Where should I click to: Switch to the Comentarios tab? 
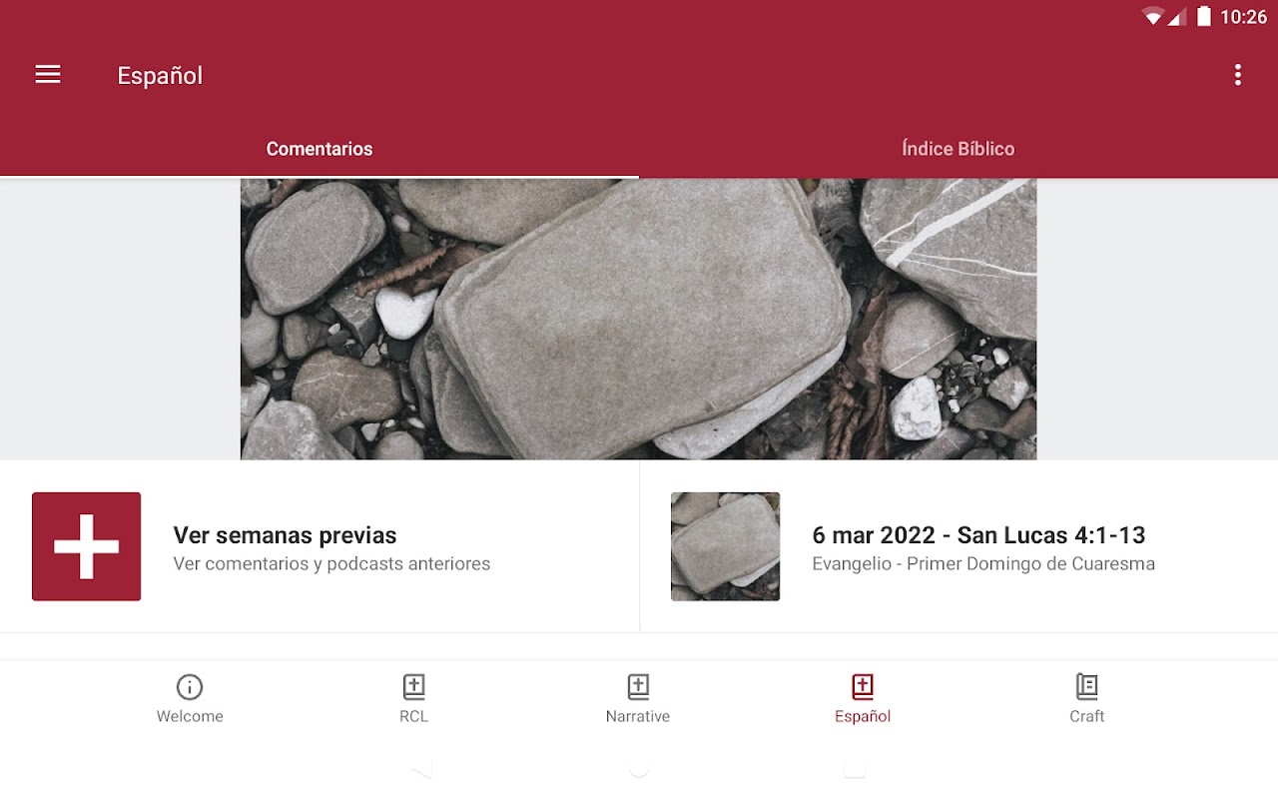pyautogui.click(x=319, y=149)
